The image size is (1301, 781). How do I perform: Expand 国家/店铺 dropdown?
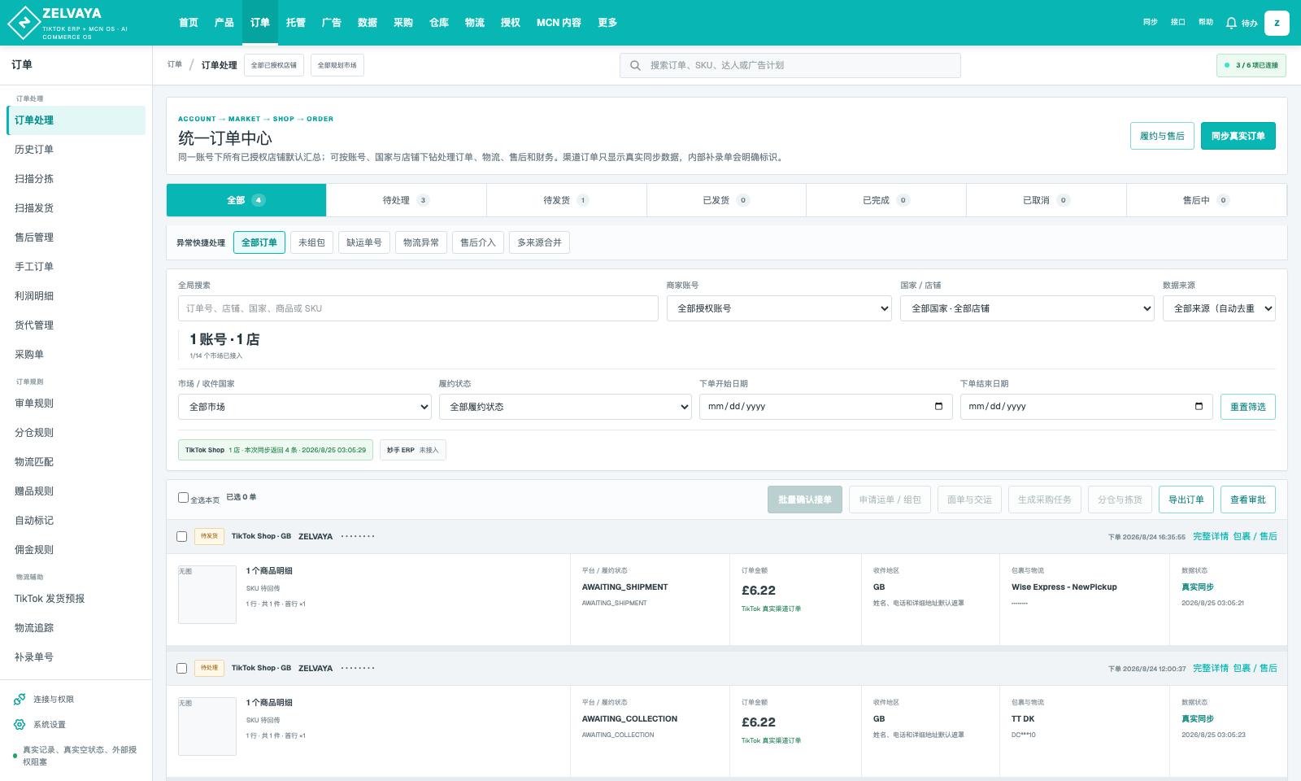(x=1027, y=308)
